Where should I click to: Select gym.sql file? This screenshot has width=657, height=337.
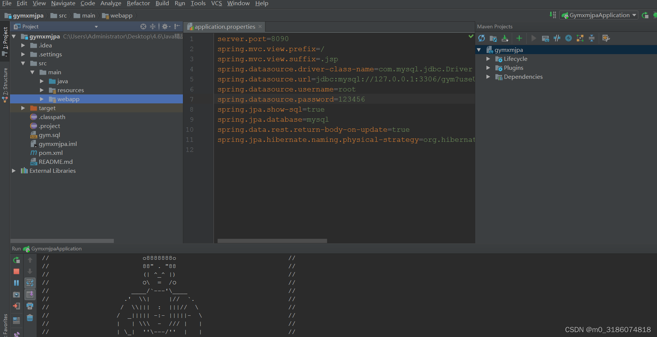(x=49, y=135)
